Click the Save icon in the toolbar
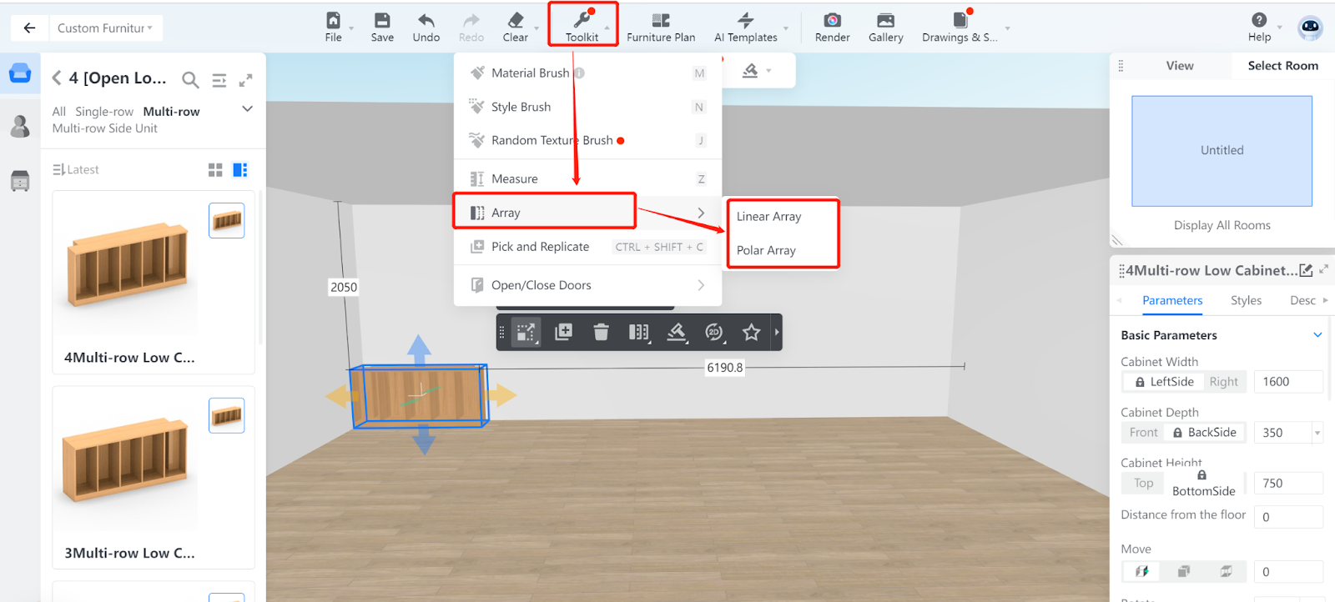The width and height of the screenshot is (1335, 602). click(x=382, y=21)
